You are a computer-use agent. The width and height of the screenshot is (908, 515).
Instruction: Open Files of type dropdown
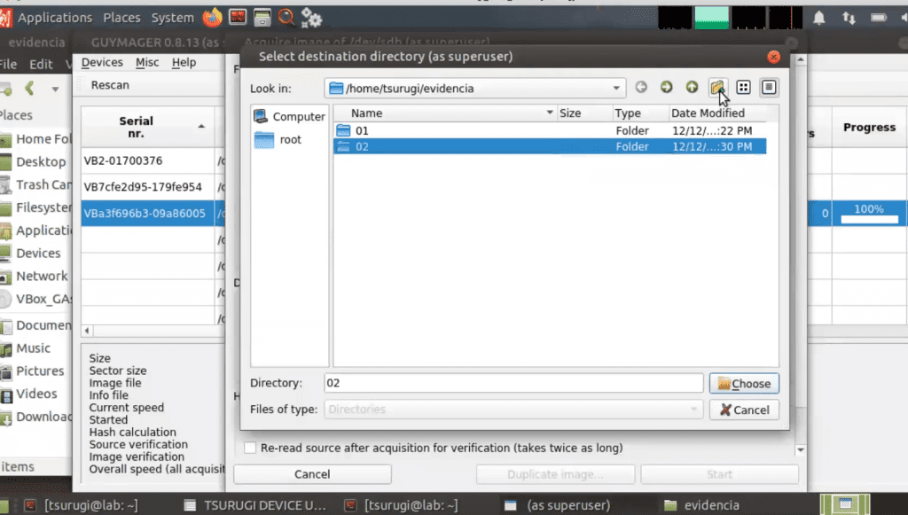pos(513,410)
